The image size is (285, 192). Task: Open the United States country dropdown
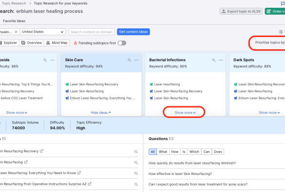coord(42,32)
